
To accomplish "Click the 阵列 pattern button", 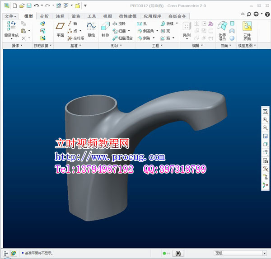I will coord(187,29).
